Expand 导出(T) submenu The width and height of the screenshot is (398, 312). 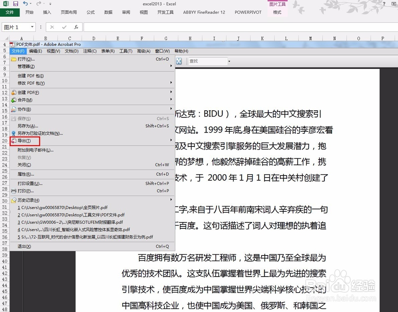pos(92,141)
